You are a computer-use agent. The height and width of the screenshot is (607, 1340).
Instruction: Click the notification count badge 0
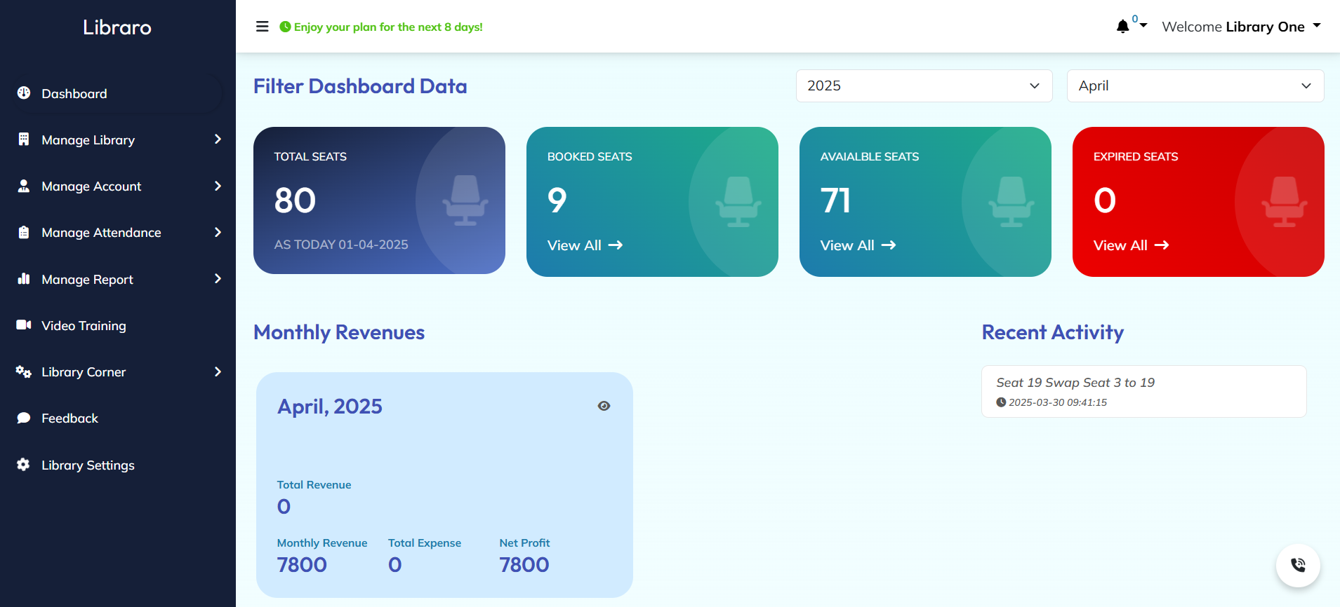(1135, 19)
